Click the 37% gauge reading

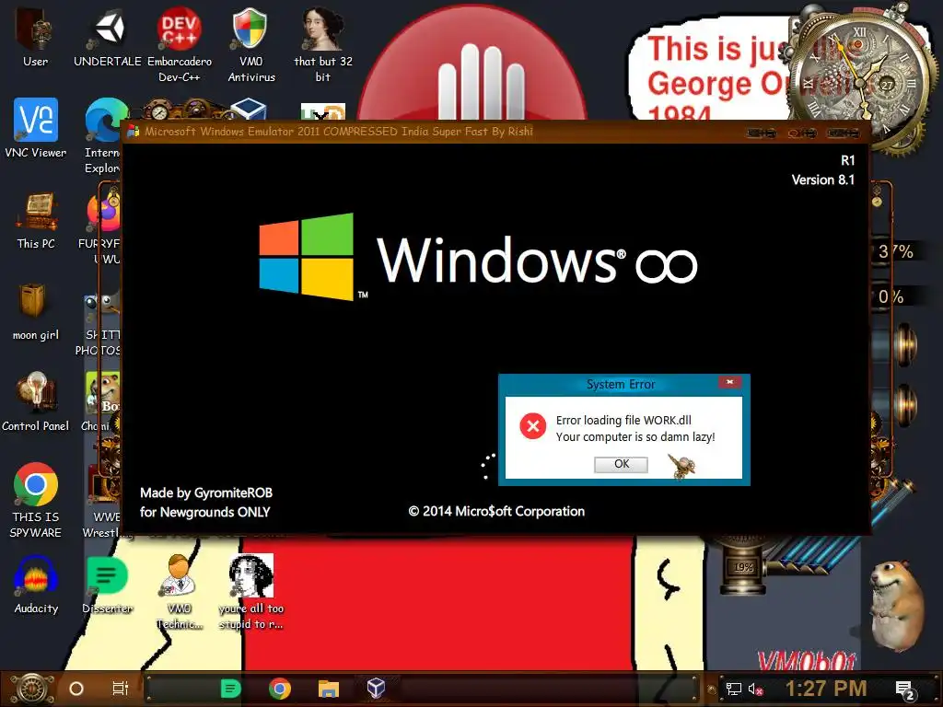point(895,251)
